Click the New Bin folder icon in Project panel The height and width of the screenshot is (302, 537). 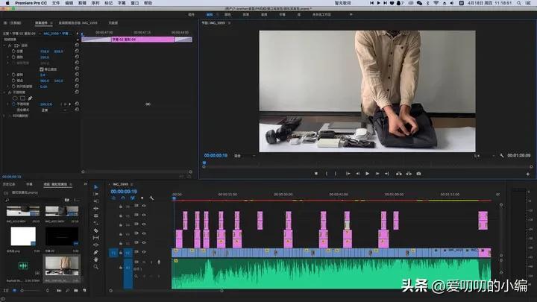coord(75,290)
